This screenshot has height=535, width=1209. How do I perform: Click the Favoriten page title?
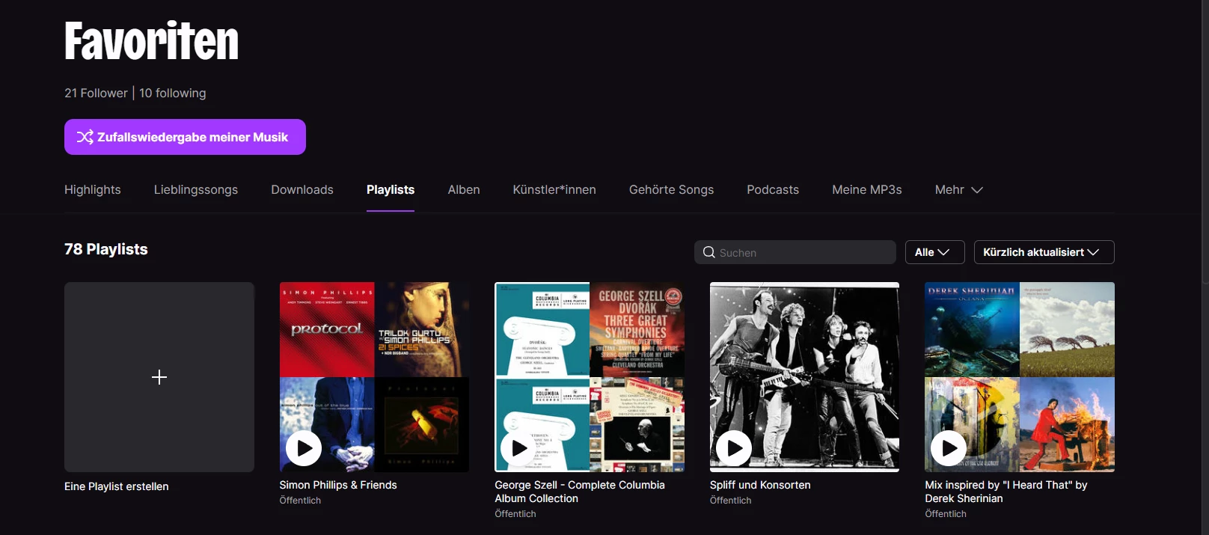152,41
